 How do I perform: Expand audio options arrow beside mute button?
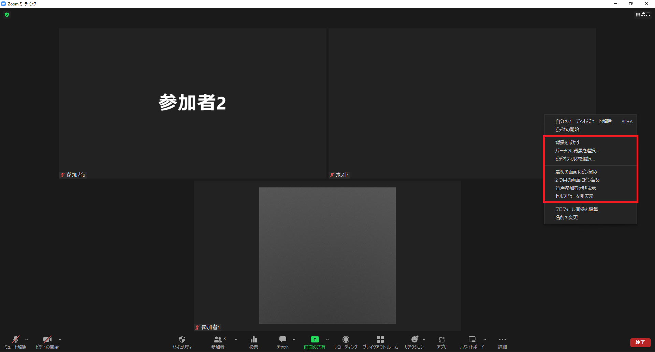click(27, 339)
